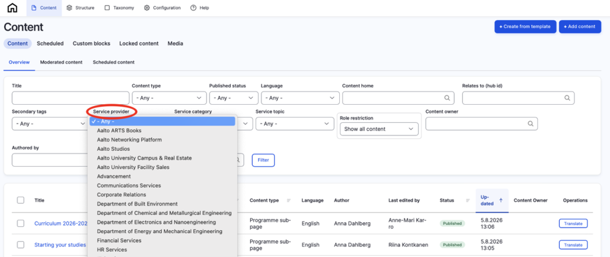Choose Department of Electronics and Nanoengineering

[x=157, y=222]
